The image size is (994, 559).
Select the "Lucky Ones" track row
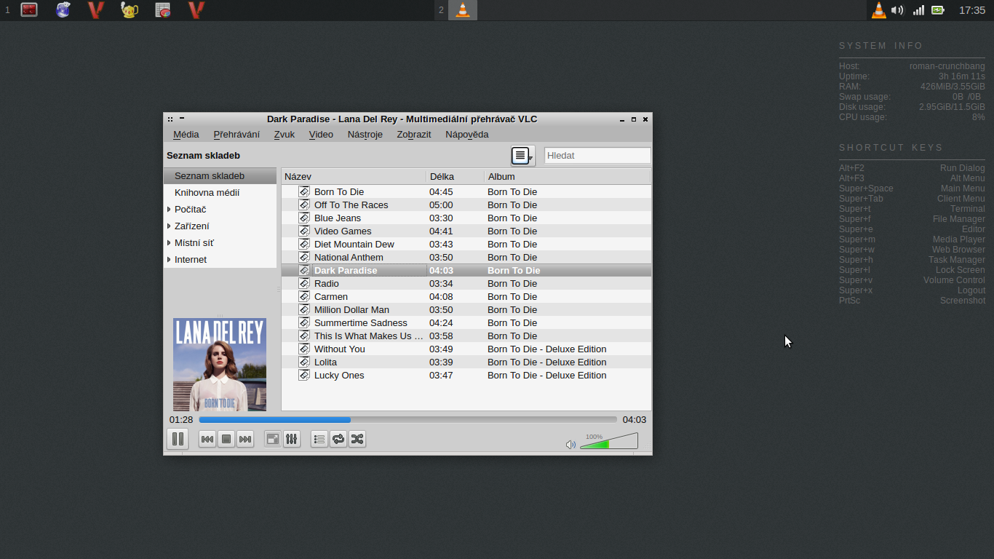466,376
